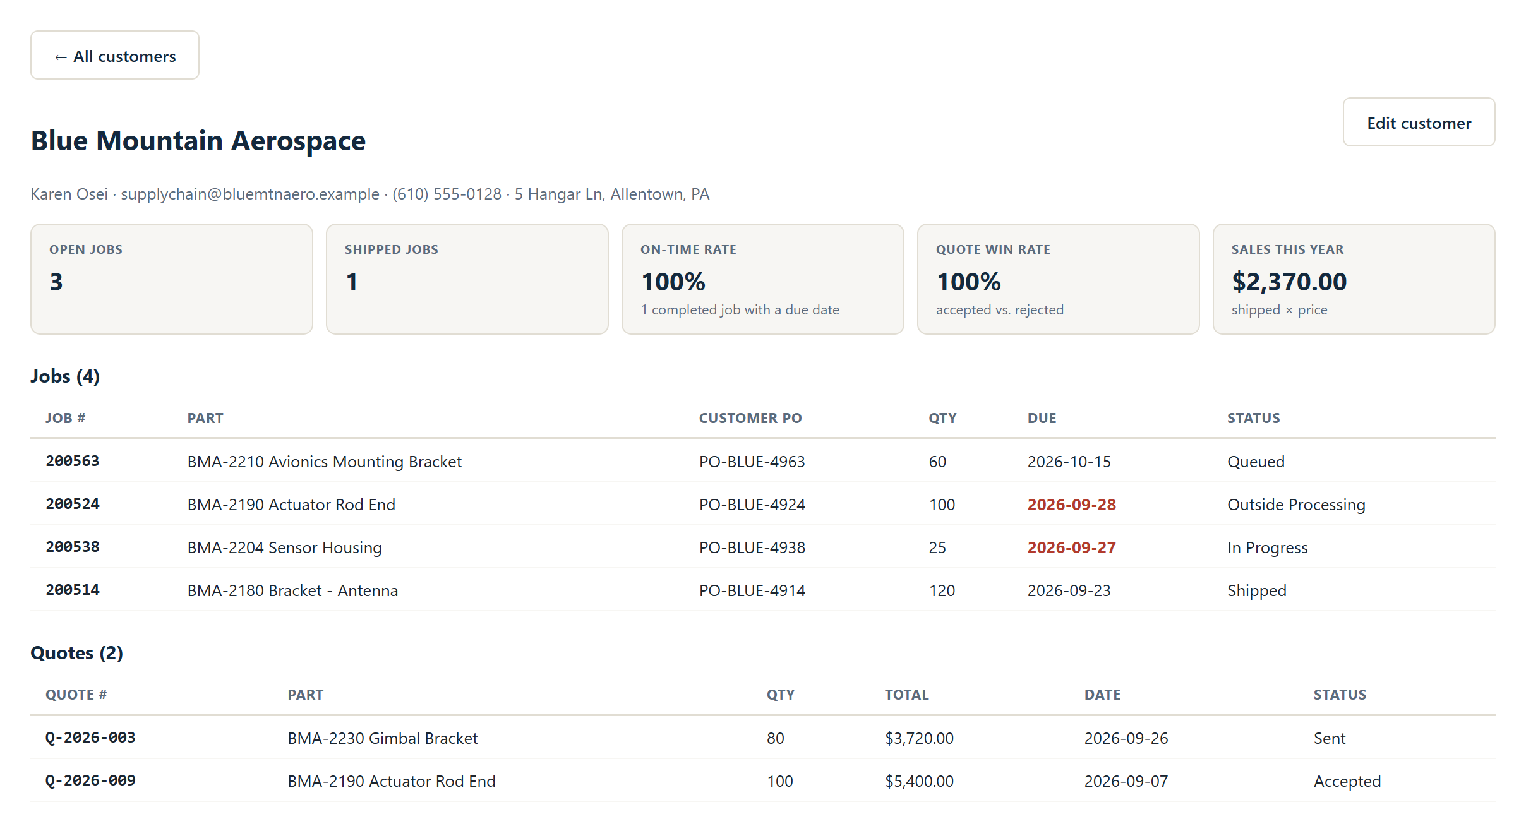1526x831 pixels.
Task: Click the DATE column header
Action: click(1103, 695)
